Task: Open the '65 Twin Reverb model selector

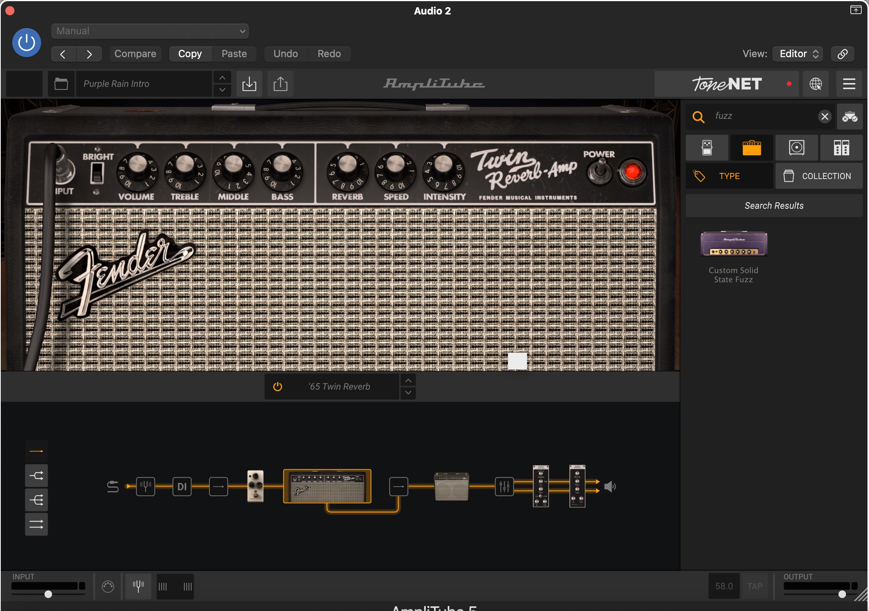Action: [339, 387]
